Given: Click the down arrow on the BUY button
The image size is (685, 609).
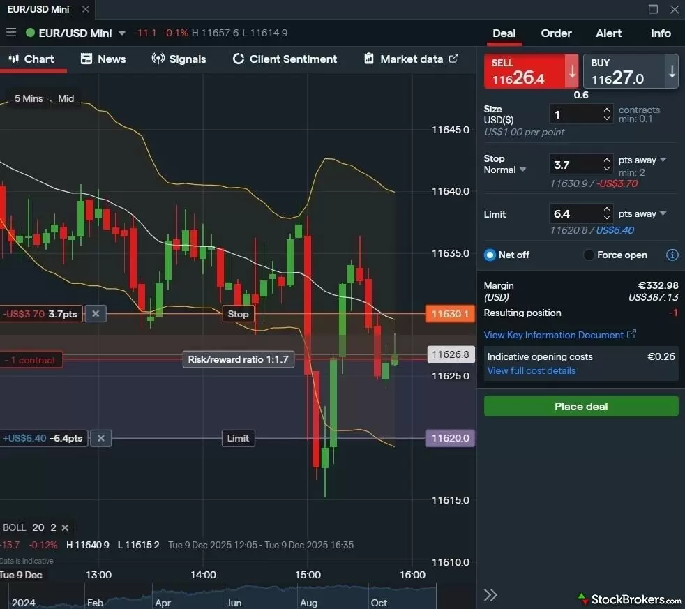Looking at the screenshot, I should click(672, 71).
